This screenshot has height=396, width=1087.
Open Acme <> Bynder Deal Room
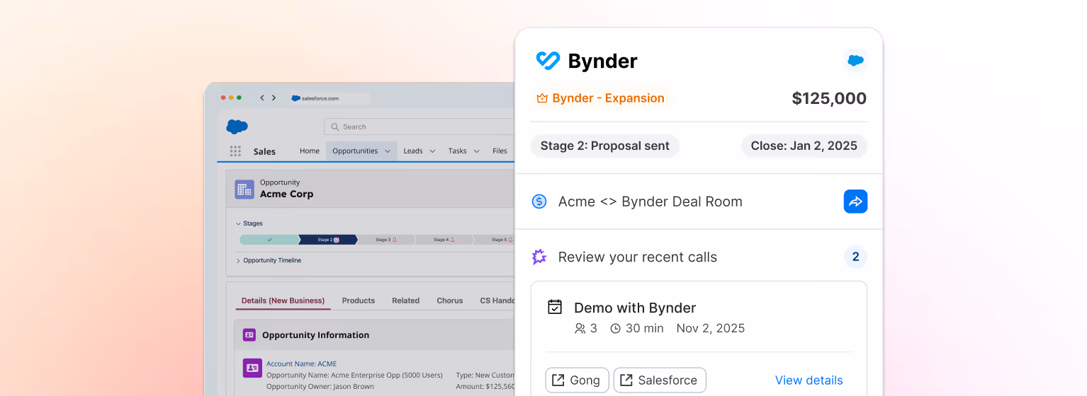pyautogui.click(x=650, y=202)
